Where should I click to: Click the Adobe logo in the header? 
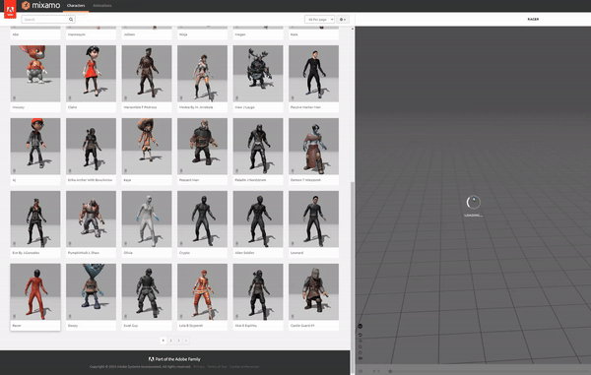[x=10, y=10]
